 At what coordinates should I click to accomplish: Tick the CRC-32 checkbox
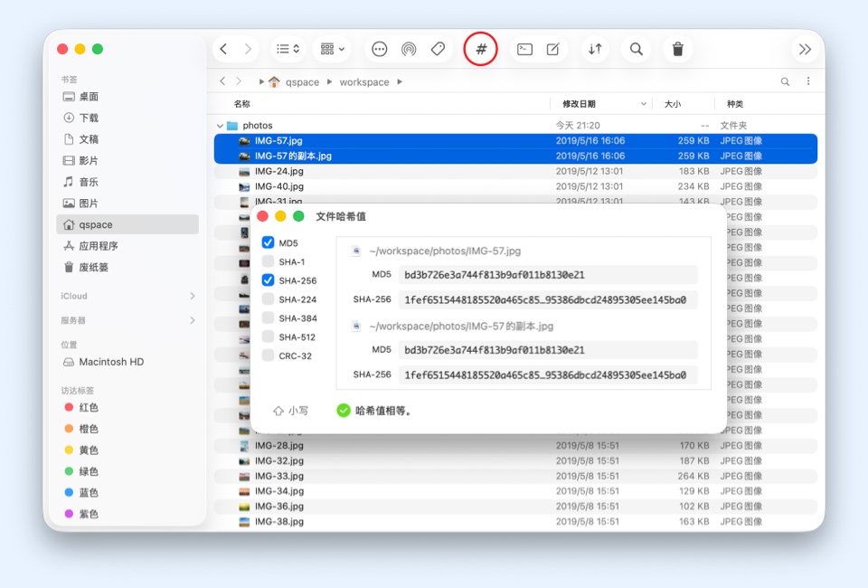(269, 356)
